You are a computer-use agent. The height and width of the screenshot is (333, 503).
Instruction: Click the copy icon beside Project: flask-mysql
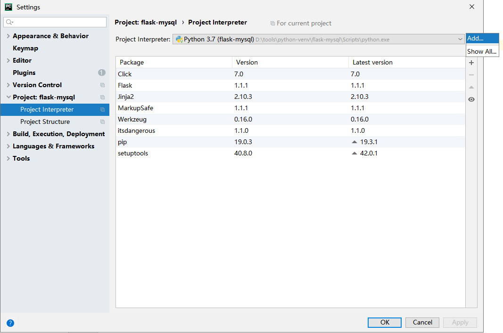click(x=103, y=97)
